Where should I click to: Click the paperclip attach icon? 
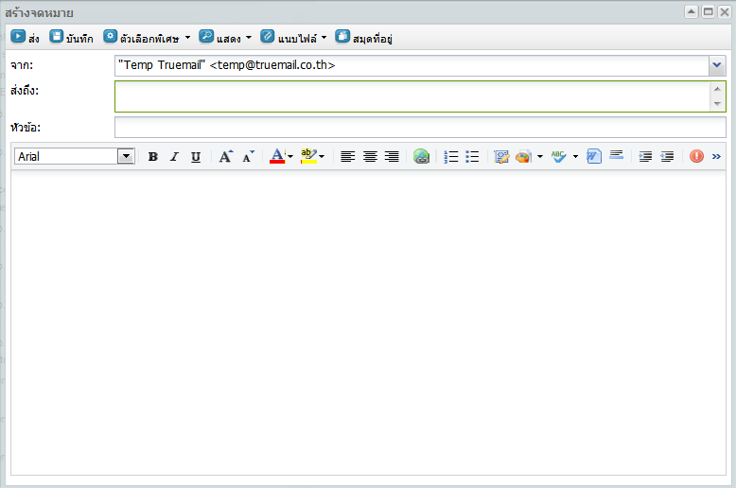(268, 37)
